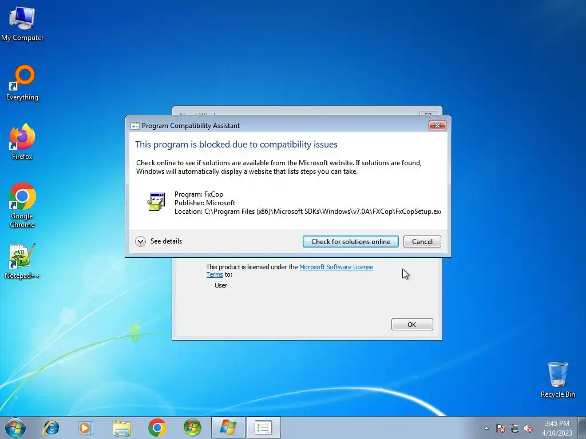
Task: Click the "This program is blocked" heading
Action: coord(236,145)
